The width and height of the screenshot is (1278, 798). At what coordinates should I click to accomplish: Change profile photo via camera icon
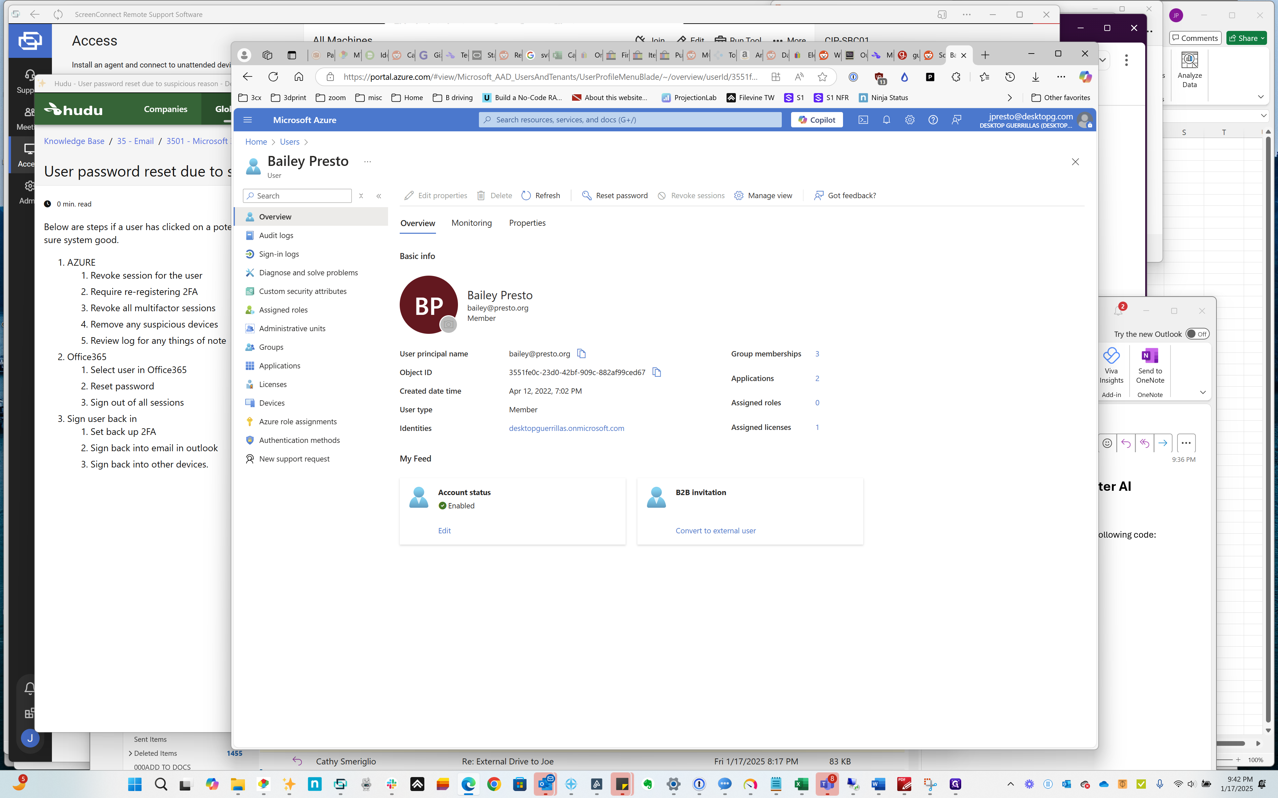click(x=448, y=324)
